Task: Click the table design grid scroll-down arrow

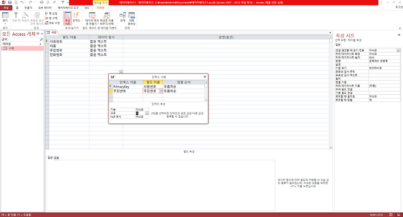Action: 331,148
